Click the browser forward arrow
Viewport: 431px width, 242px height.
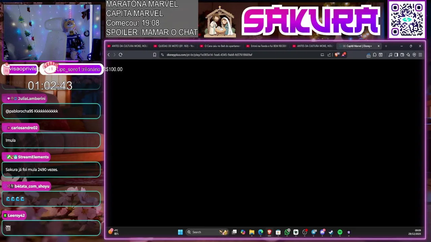click(x=114, y=55)
